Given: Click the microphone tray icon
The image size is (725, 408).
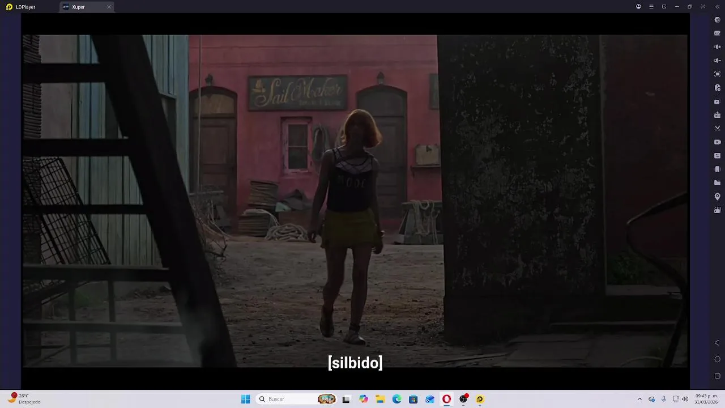Looking at the screenshot, I should click(x=663, y=399).
